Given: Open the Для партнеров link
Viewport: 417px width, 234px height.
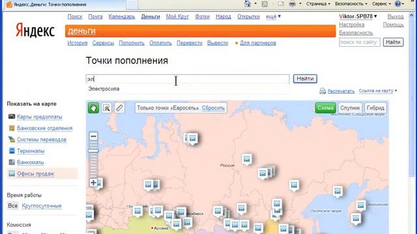Looking at the screenshot, I should point(258,43).
